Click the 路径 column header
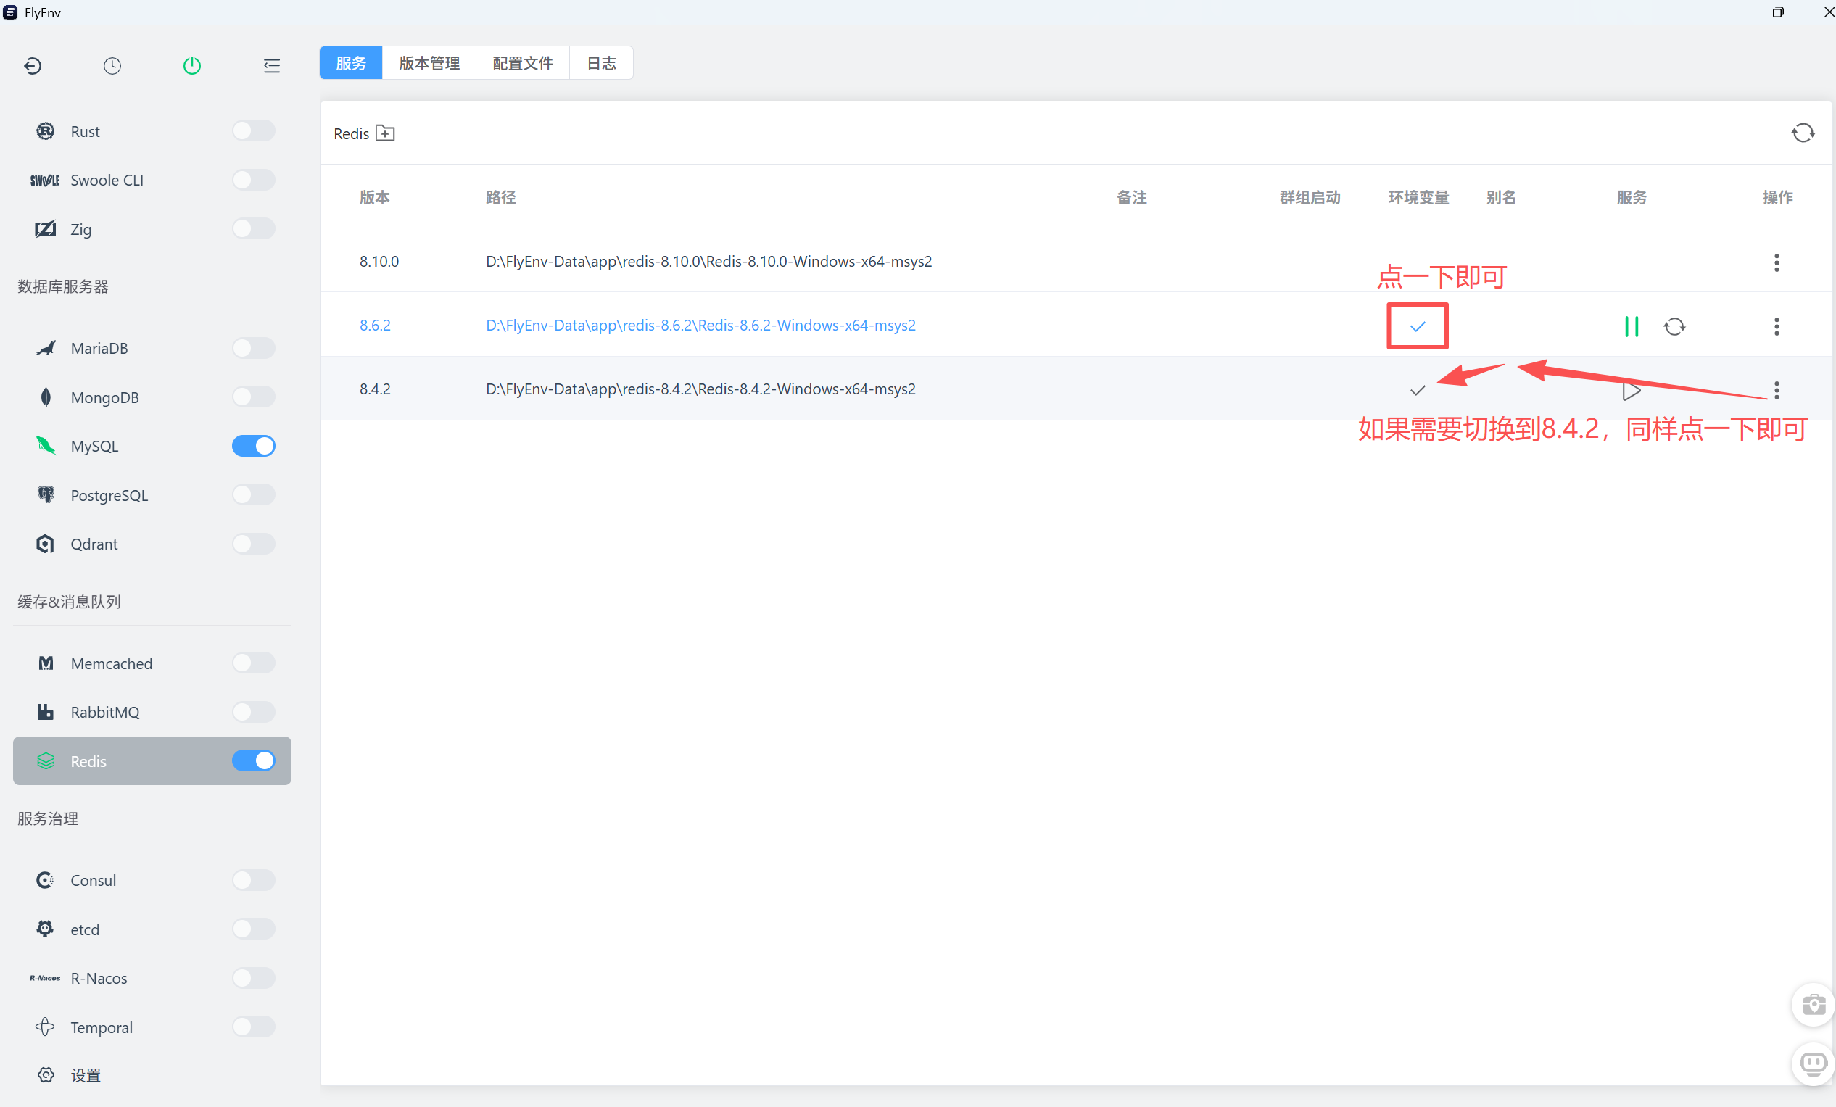 (x=501, y=197)
